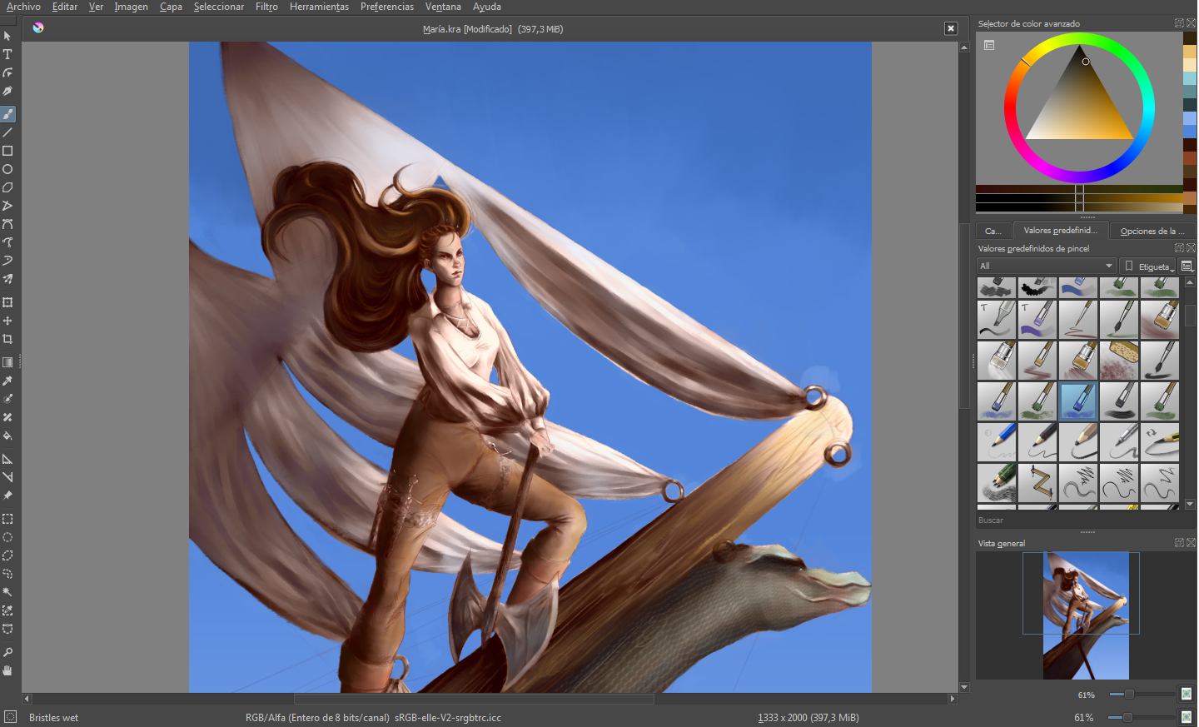1199x727 pixels.
Task: Adjust the status bar zoom slider
Action: click(x=1142, y=717)
